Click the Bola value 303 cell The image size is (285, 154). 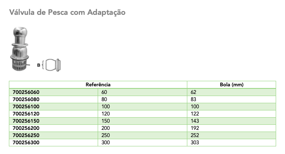(231, 143)
